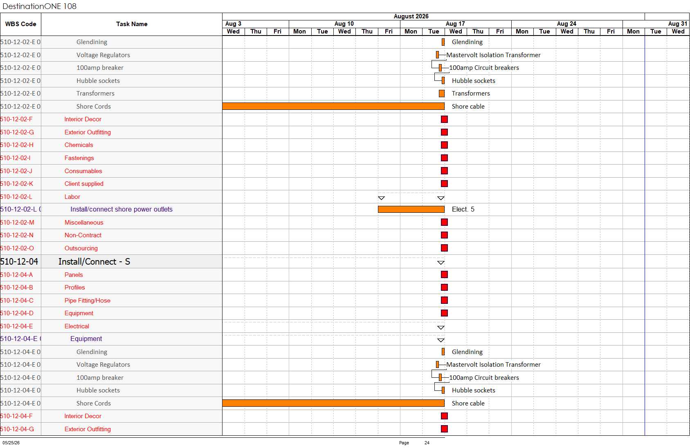Screen dimensions: 690x448
Task: Select the Chemicals red milestone square
Action: pyautogui.click(x=444, y=145)
